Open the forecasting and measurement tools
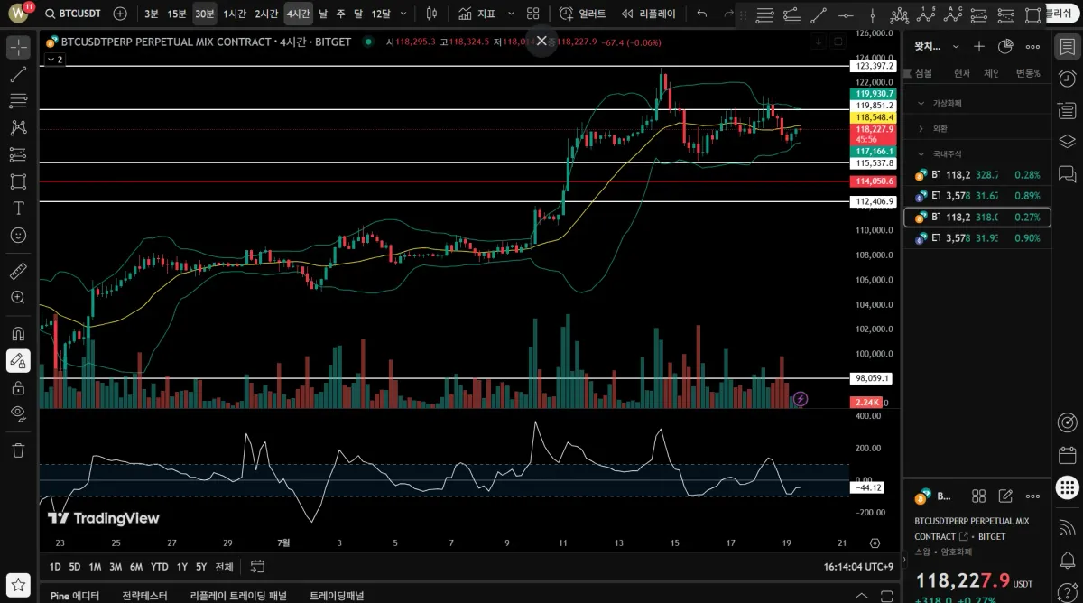 click(x=18, y=154)
